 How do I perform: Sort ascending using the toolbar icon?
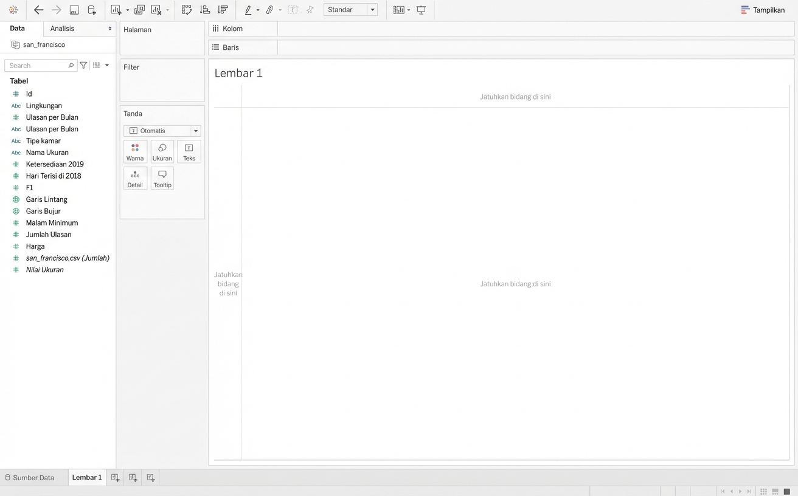(205, 10)
